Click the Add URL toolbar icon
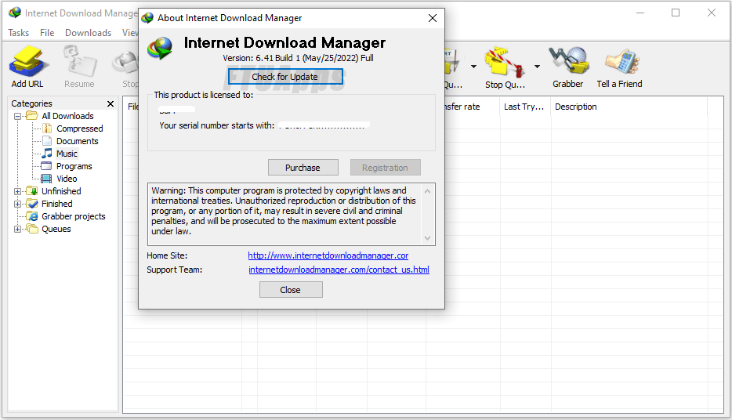The width and height of the screenshot is (732, 420). tap(27, 61)
